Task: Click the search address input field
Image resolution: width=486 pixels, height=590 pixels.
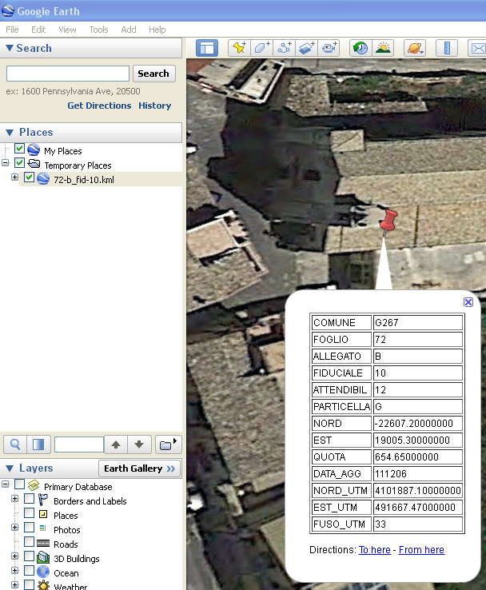Action: pos(67,74)
